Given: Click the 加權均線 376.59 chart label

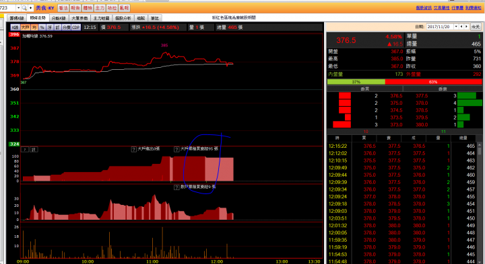Looking at the screenshot, I should pos(37,36).
